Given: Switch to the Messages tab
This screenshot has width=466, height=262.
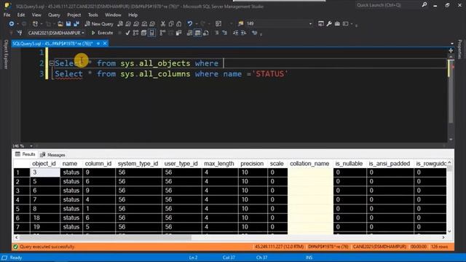Looking at the screenshot, I should [52, 155].
